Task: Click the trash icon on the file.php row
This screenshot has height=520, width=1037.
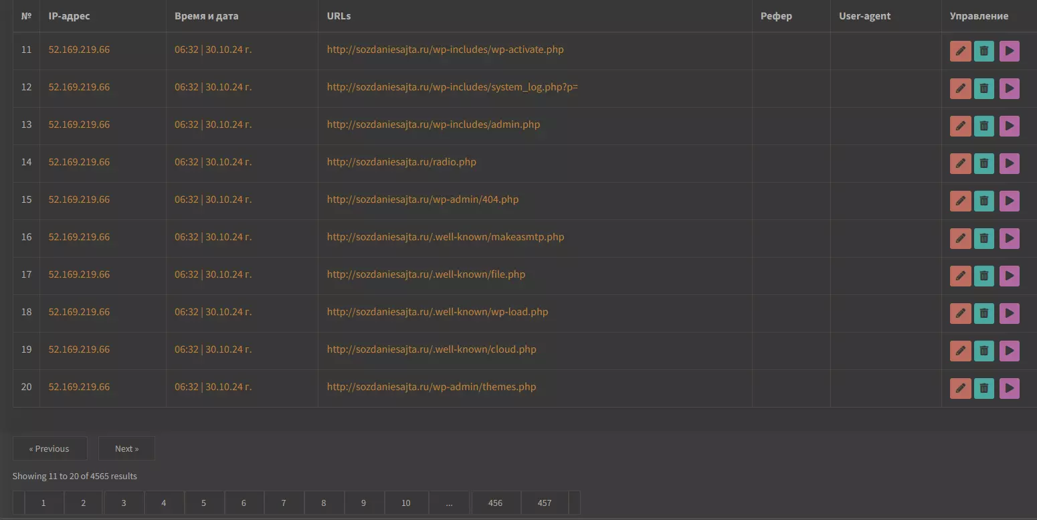Action: pyautogui.click(x=983, y=276)
